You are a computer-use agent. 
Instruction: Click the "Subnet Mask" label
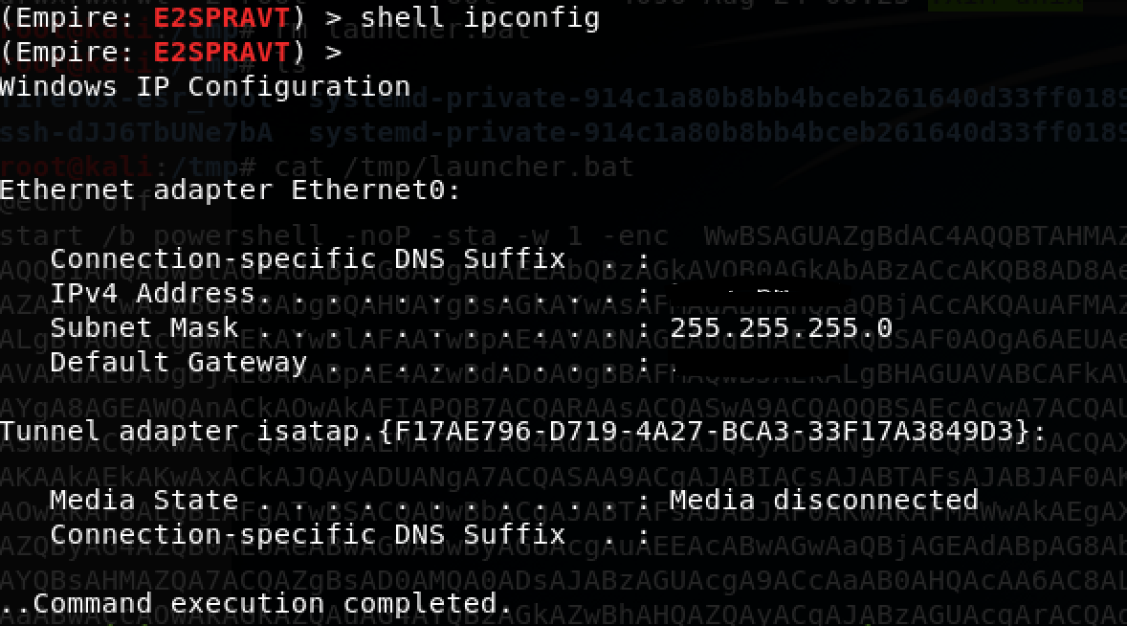(144, 327)
